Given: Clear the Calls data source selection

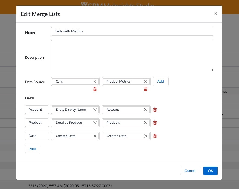Looking at the screenshot, I should click(95, 82).
